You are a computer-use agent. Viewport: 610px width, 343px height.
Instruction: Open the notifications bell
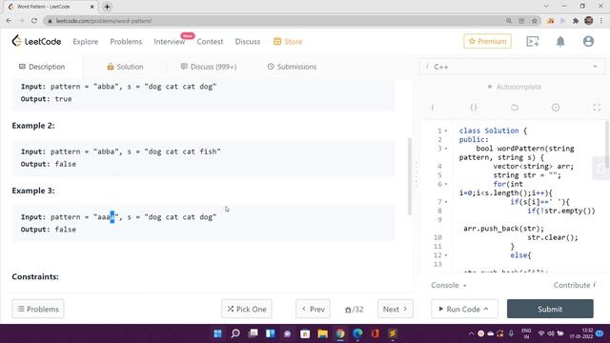560,41
